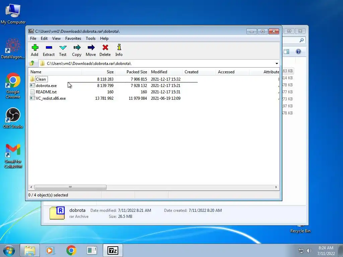Click the Show desktop button
Screen dimensions: 343x257
pyautogui.click(x=341, y=250)
